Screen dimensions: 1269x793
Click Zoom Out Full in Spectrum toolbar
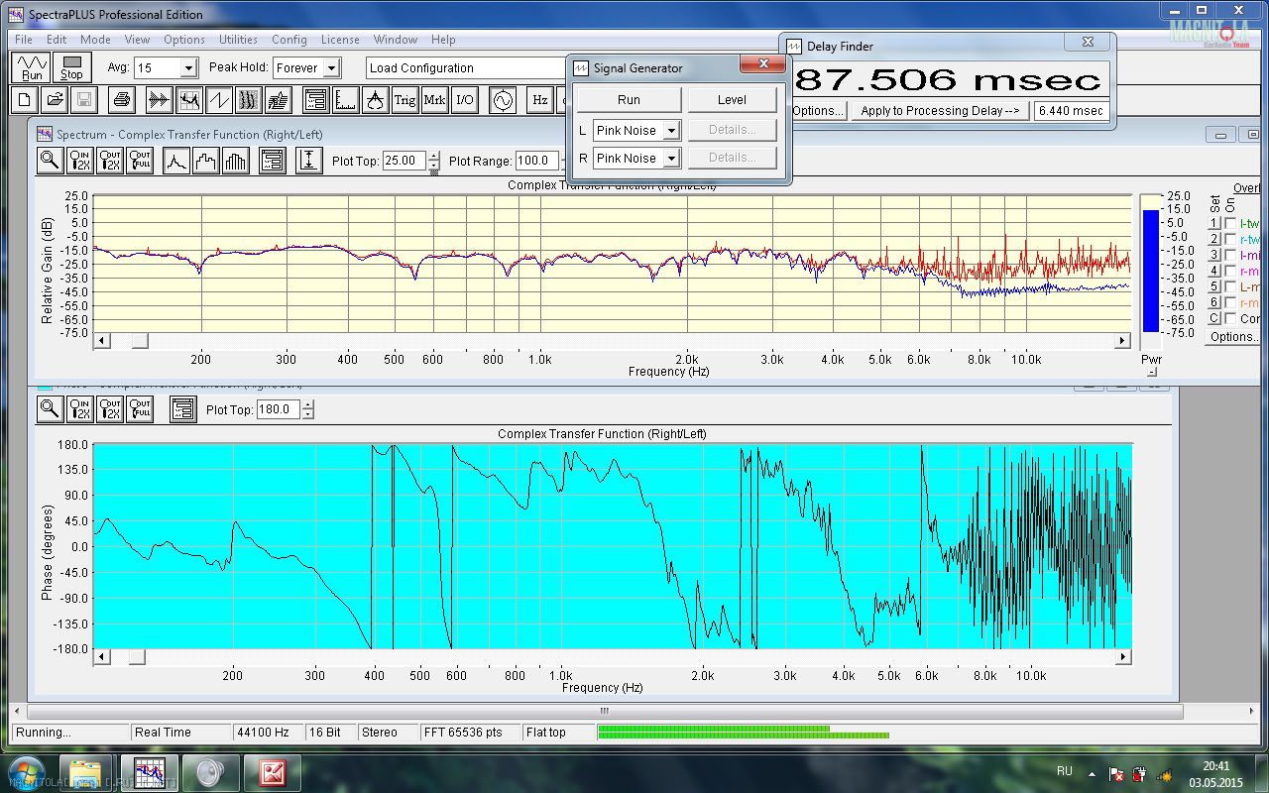(140, 161)
